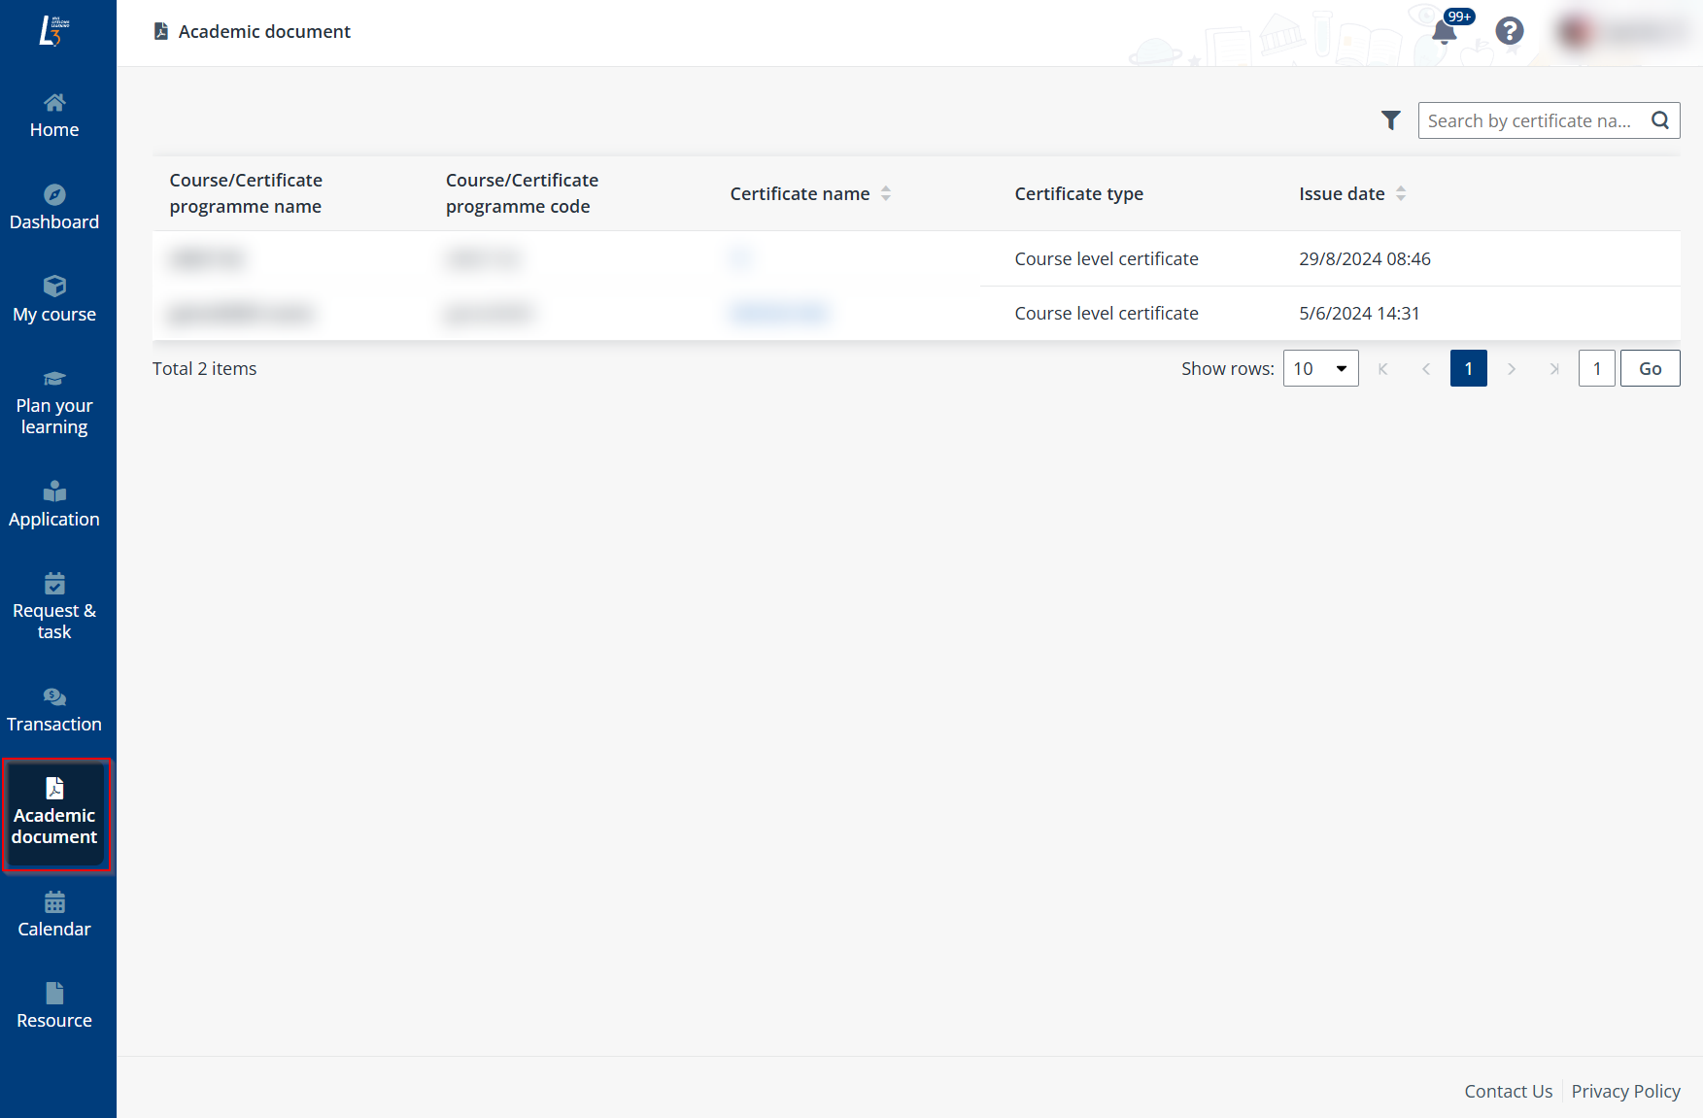Open the notifications bell icon

[x=1445, y=32]
